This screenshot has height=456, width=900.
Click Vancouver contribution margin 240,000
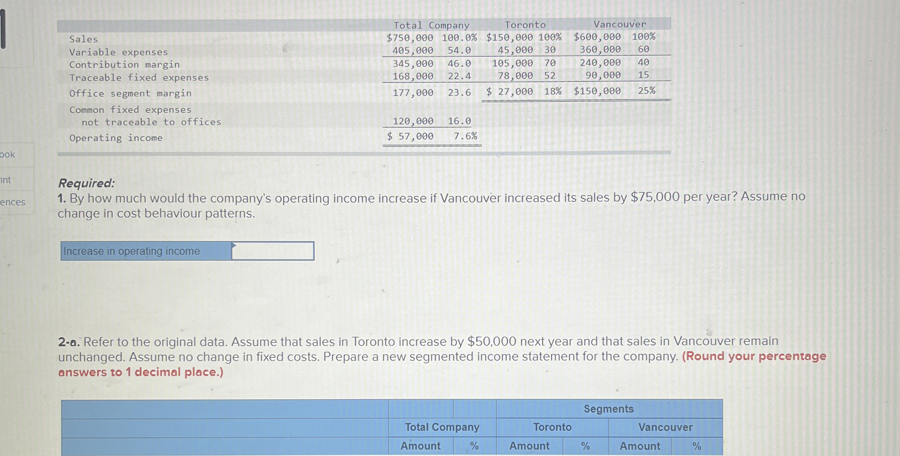[x=600, y=63]
